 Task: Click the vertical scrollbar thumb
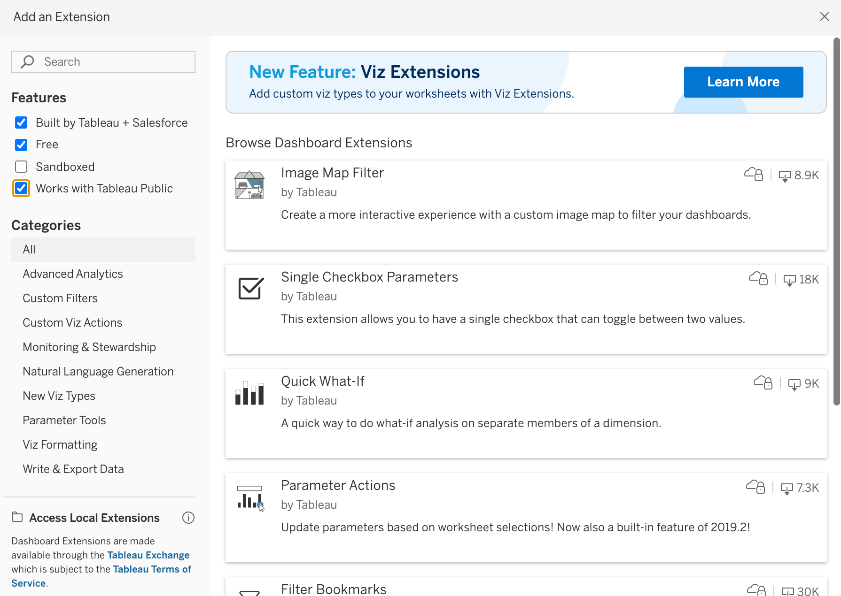pyautogui.click(x=836, y=221)
